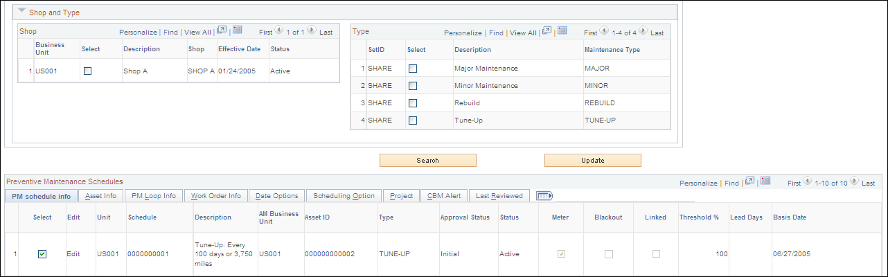This screenshot has width=888, height=277.
Task: Download Shop grid to spreadsheet icon
Action: tap(237, 30)
